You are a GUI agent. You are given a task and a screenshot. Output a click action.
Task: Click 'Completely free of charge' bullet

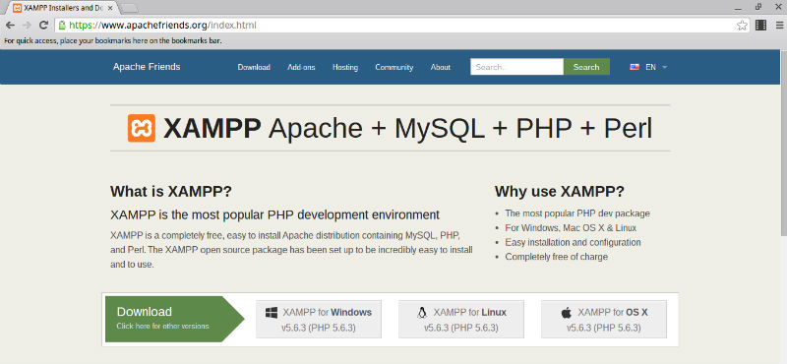(556, 257)
